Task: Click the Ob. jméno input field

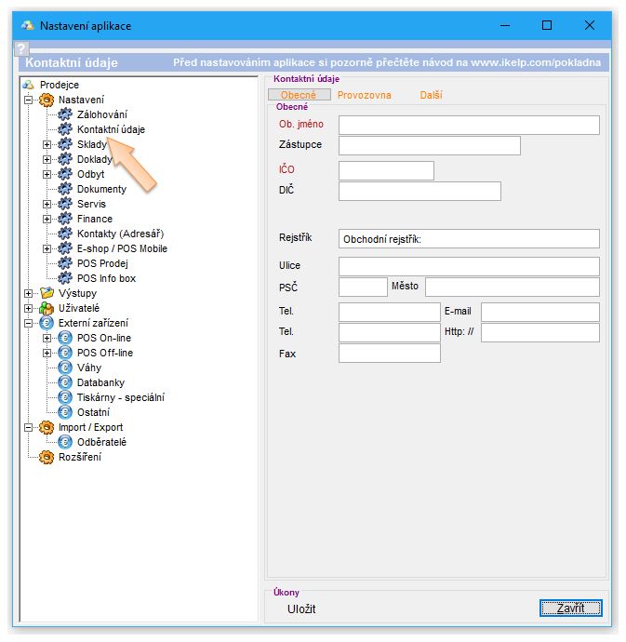Action: click(x=469, y=125)
